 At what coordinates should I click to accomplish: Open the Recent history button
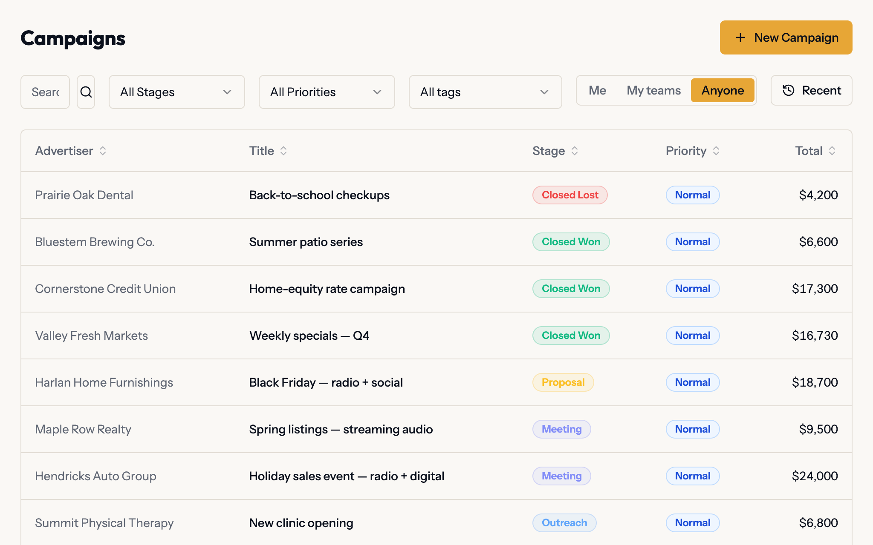tap(811, 90)
